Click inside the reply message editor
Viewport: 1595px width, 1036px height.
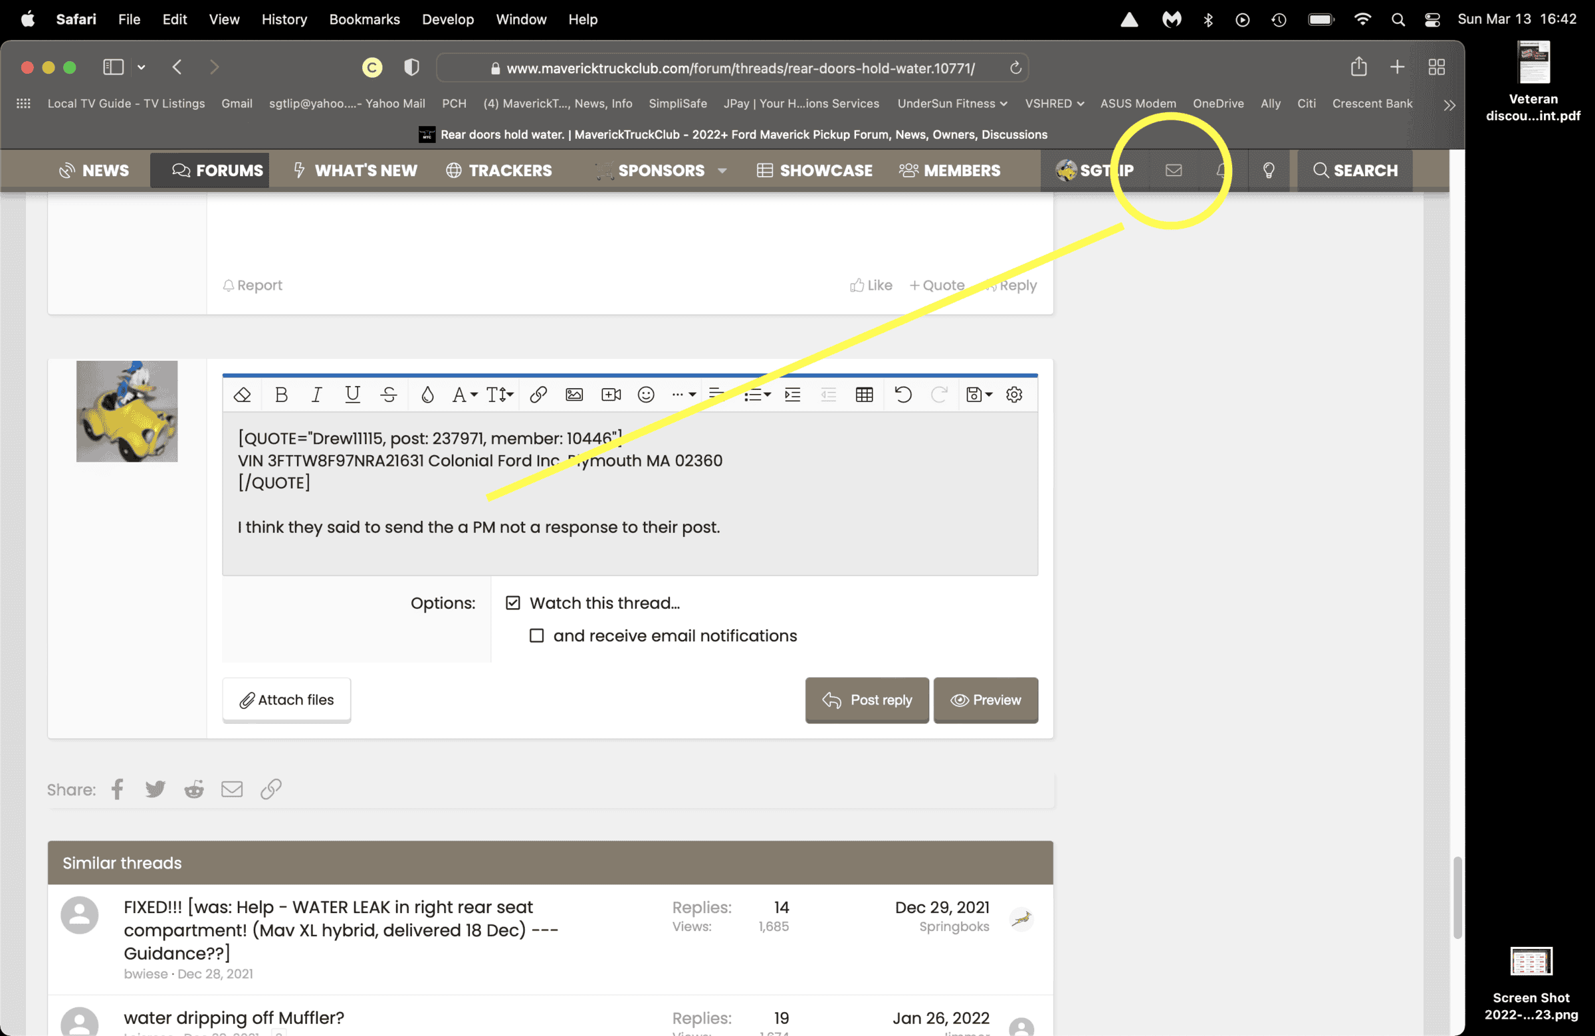[x=630, y=493]
